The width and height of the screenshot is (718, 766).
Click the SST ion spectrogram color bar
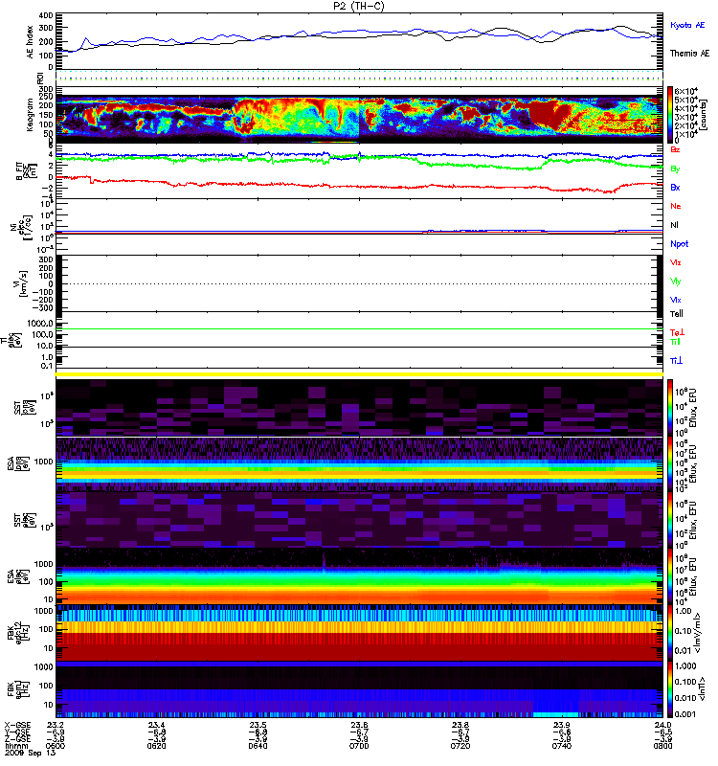670,408
